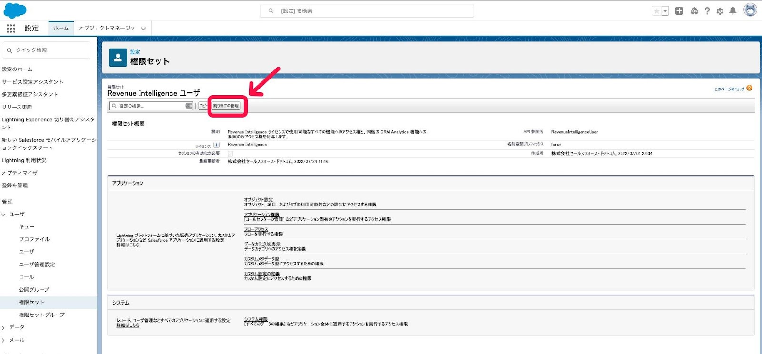Expand the メール section in the sidebar
The image size is (762, 354).
(4, 340)
